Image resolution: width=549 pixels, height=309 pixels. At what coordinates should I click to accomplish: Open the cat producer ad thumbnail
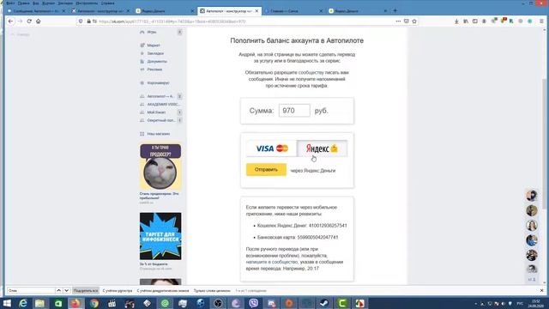[160, 167]
